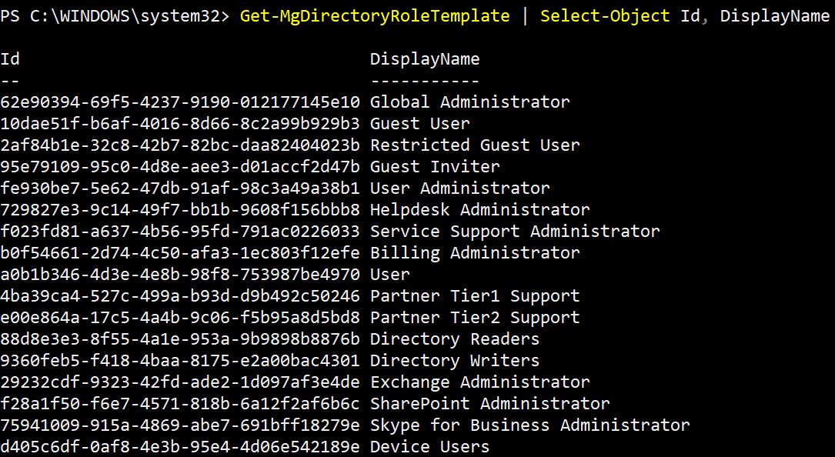
Task: Click the Partner Tier1 Support entry
Action: (475, 295)
